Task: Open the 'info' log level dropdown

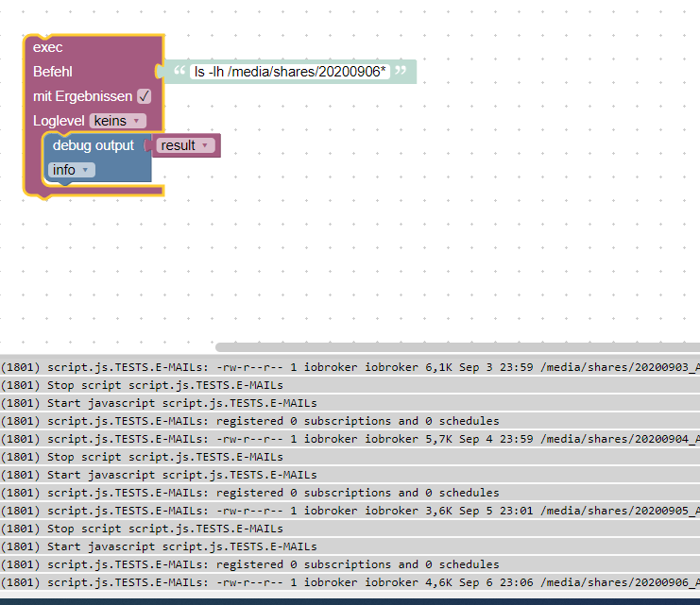Action: pos(72,170)
